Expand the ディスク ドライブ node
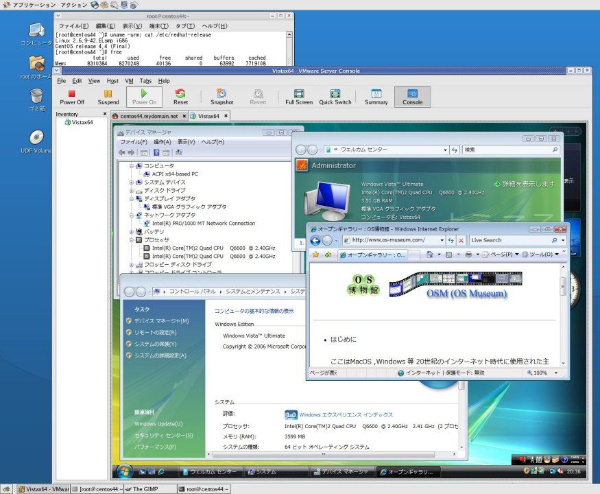600x494 pixels. click(131, 191)
